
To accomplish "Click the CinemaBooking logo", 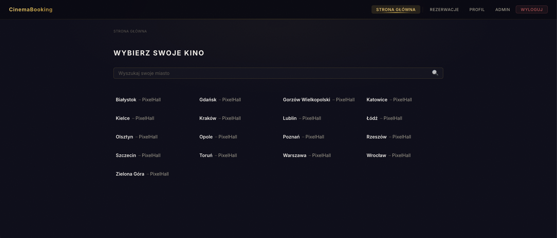I will 31,10.
